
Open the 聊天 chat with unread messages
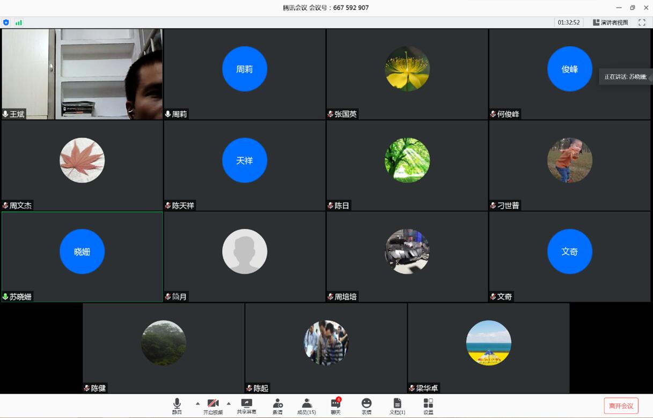335,406
